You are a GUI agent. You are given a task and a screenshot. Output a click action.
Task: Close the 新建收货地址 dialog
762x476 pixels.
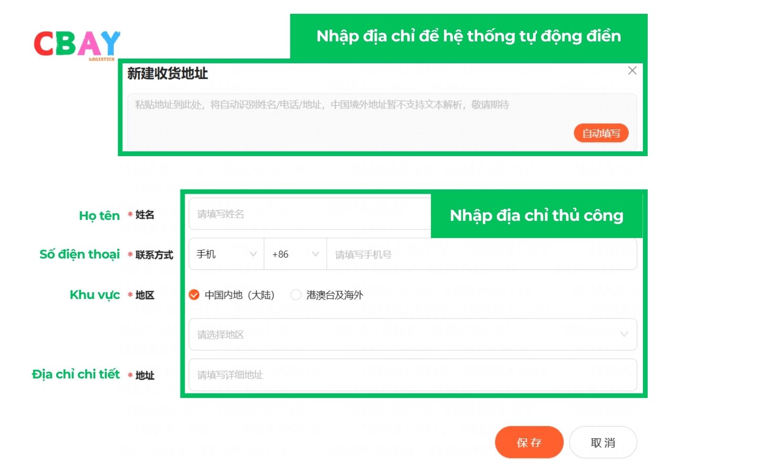coord(632,70)
